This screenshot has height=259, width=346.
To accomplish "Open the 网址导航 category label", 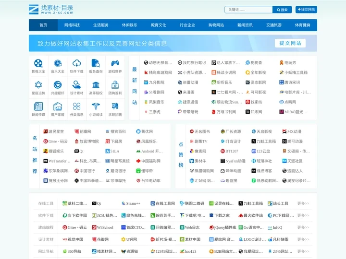I will [x=46, y=251].
